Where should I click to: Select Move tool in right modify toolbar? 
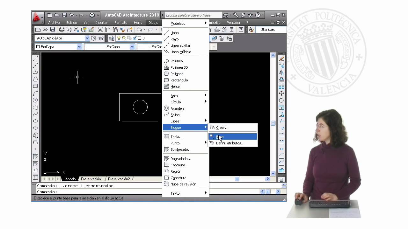[281, 93]
